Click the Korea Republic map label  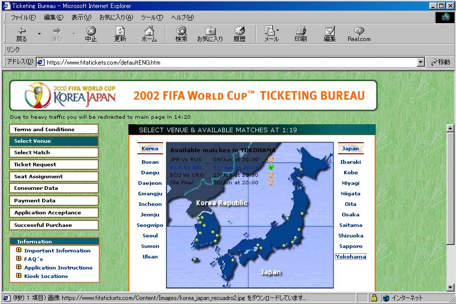(x=221, y=203)
